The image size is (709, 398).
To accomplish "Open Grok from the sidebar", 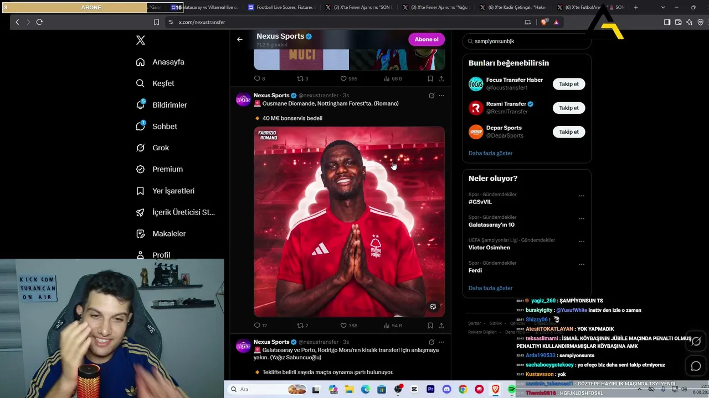I will tap(152, 148).
